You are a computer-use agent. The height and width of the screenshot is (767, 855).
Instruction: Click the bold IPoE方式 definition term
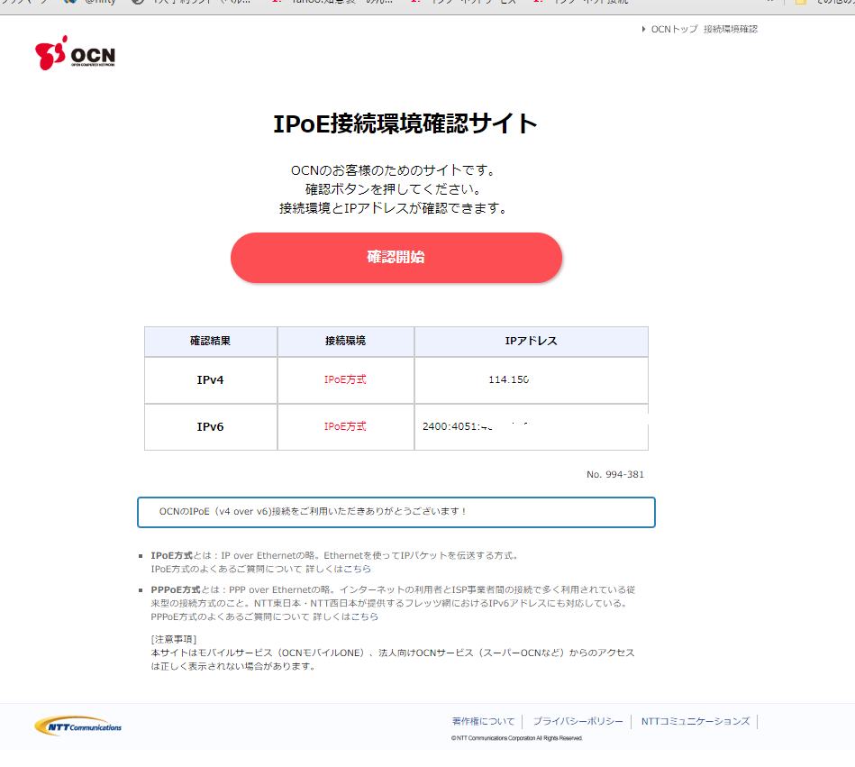point(172,556)
